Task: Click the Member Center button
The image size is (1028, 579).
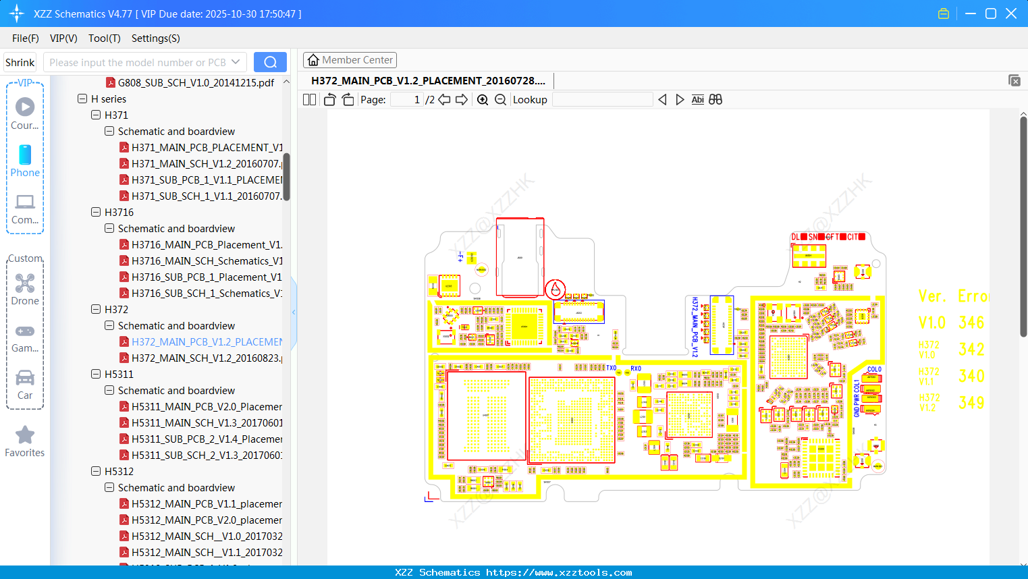Action: coord(350,59)
